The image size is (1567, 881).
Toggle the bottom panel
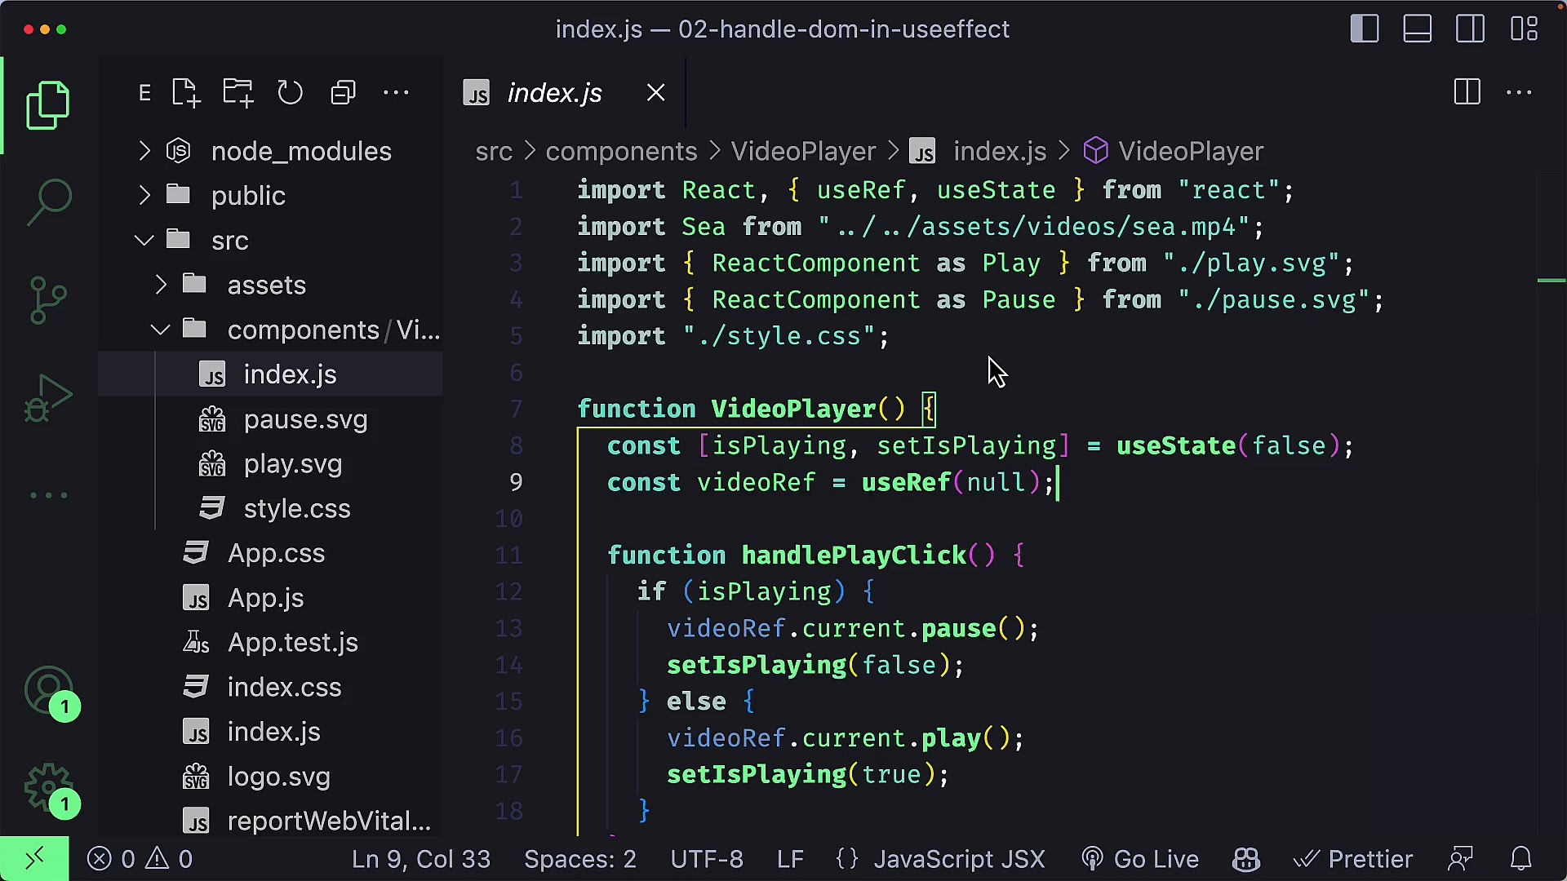pos(1417,29)
